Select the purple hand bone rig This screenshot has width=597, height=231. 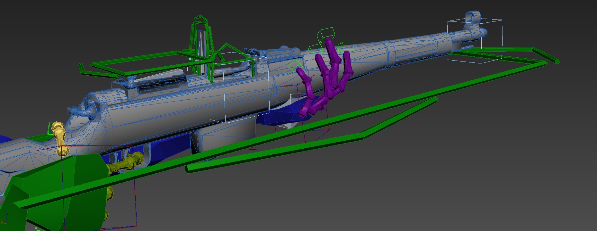tap(325, 78)
